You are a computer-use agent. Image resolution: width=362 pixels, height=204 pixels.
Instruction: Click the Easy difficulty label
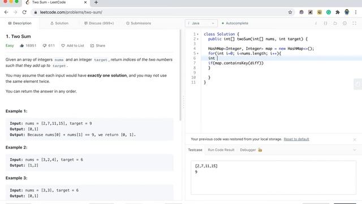[x=10, y=45]
